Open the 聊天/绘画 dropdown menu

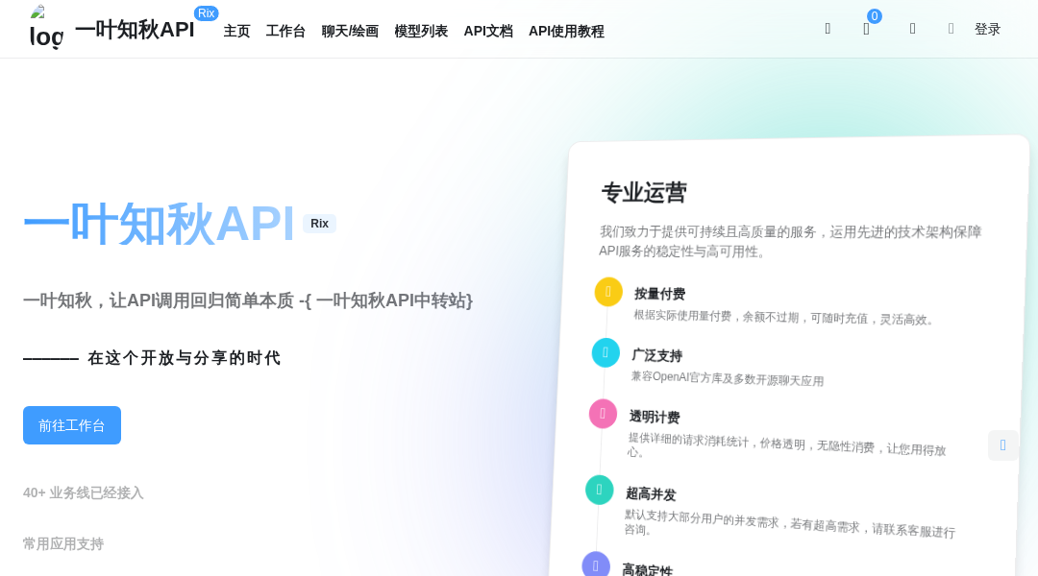click(x=349, y=31)
